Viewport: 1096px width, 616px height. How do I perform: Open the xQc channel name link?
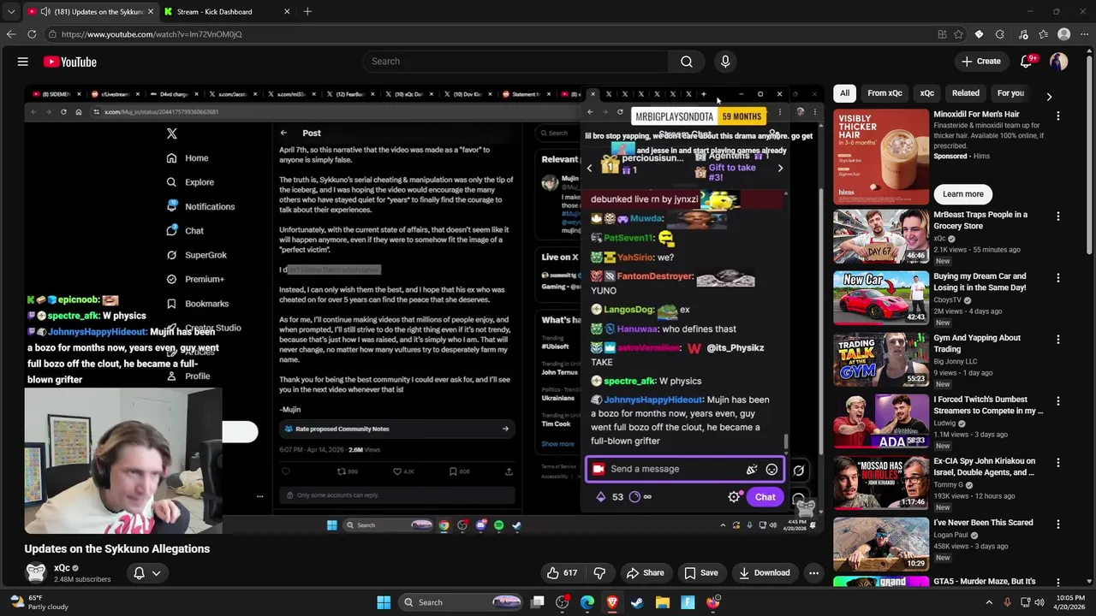click(x=62, y=568)
